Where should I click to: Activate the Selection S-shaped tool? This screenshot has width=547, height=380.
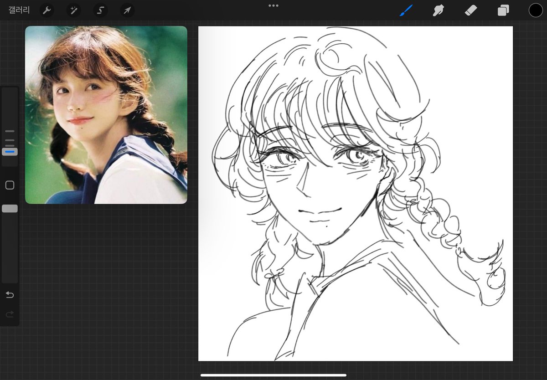click(x=100, y=10)
